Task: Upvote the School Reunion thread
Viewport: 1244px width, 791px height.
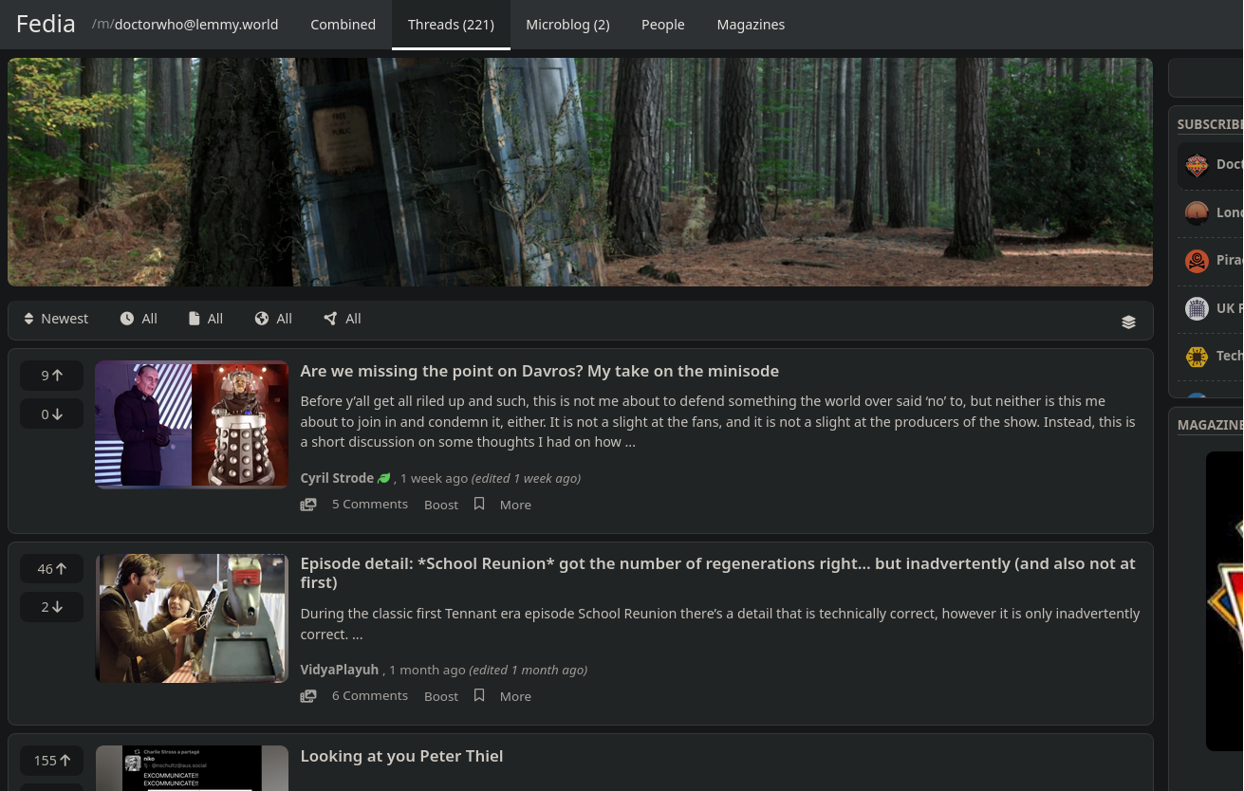Action: (51, 569)
